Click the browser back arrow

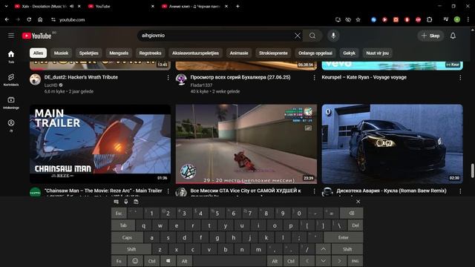point(7,20)
